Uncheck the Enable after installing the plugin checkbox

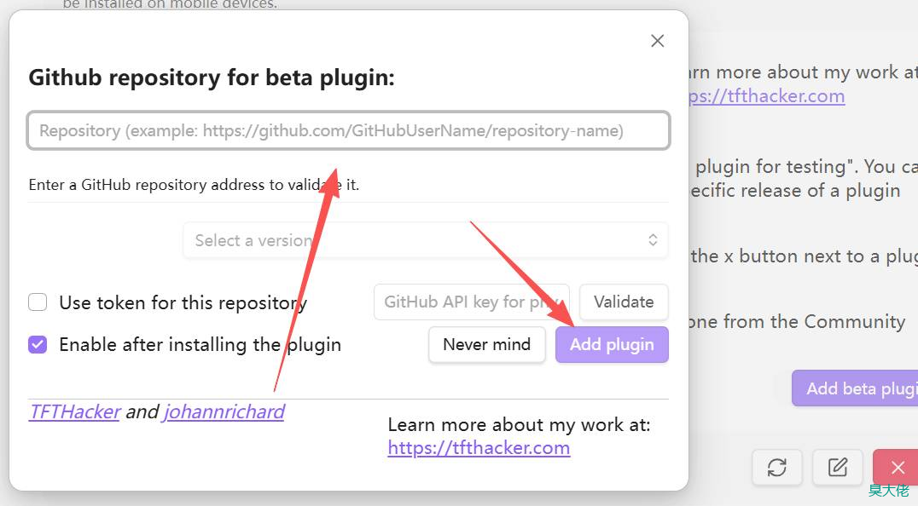[x=38, y=345]
